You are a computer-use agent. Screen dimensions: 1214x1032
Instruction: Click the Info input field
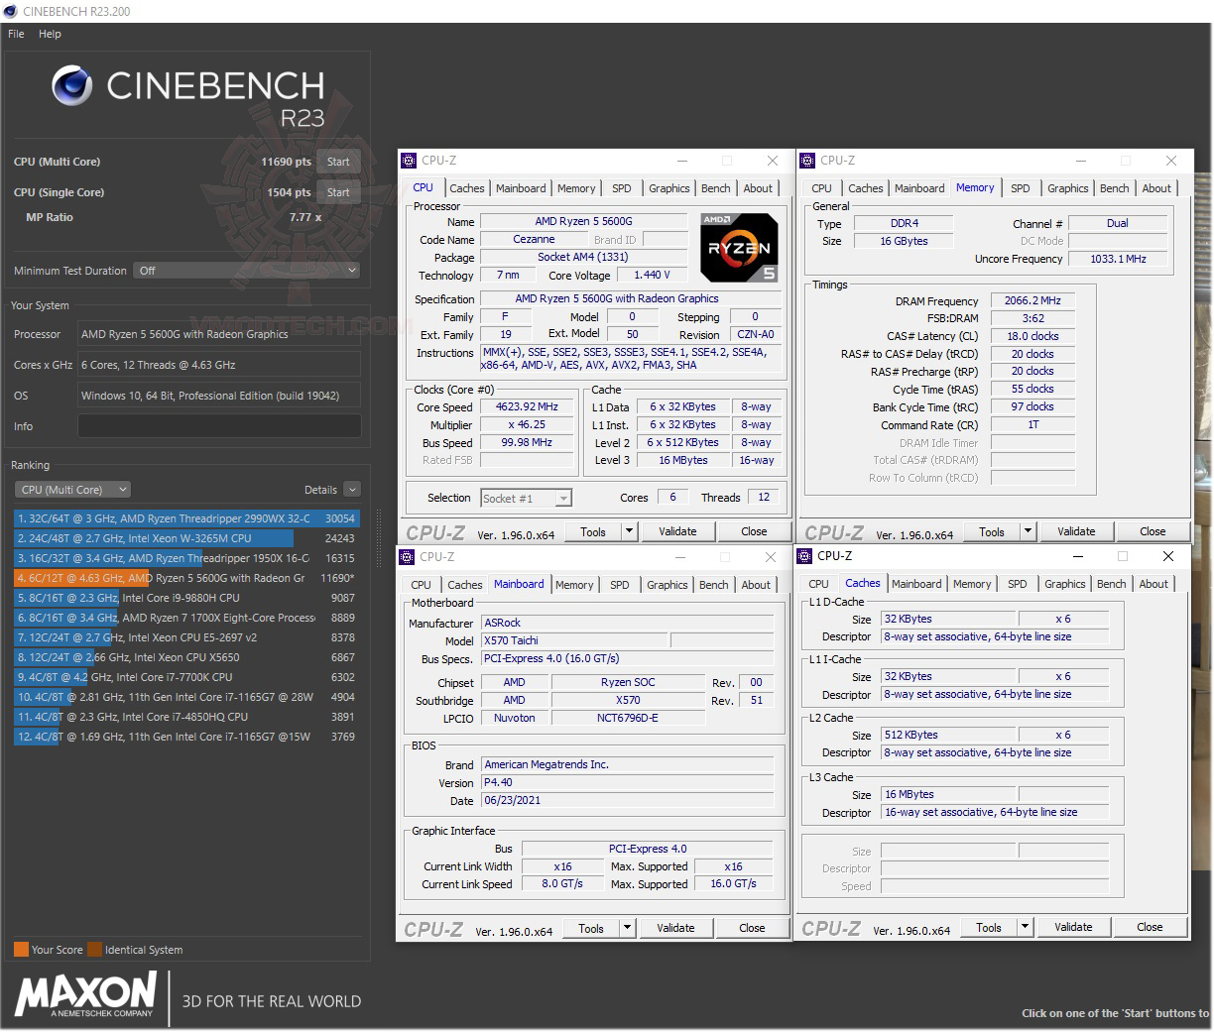pos(219,426)
